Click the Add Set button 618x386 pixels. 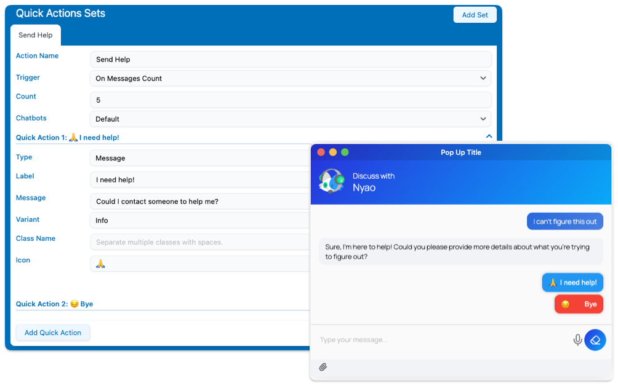pyautogui.click(x=475, y=15)
